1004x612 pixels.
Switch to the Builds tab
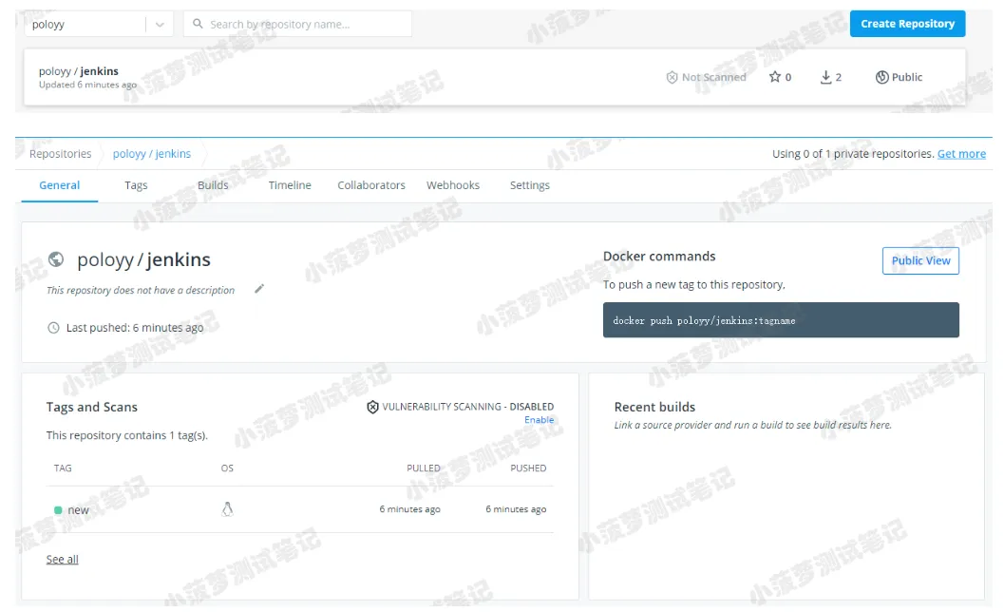coord(213,185)
